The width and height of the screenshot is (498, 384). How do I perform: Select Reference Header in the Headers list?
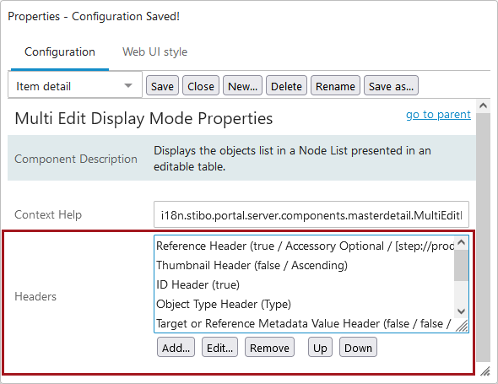[x=305, y=246]
